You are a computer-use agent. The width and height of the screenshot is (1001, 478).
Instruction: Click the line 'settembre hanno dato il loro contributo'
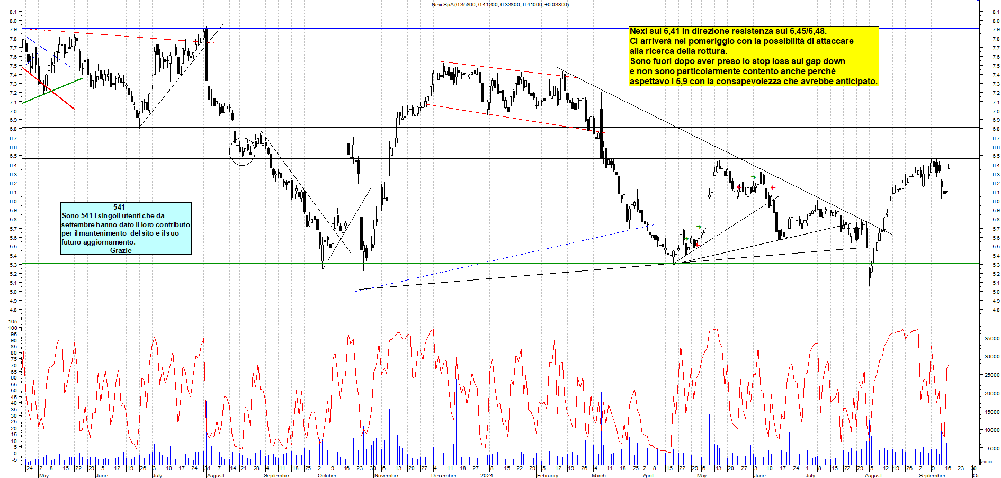[126, 224]
